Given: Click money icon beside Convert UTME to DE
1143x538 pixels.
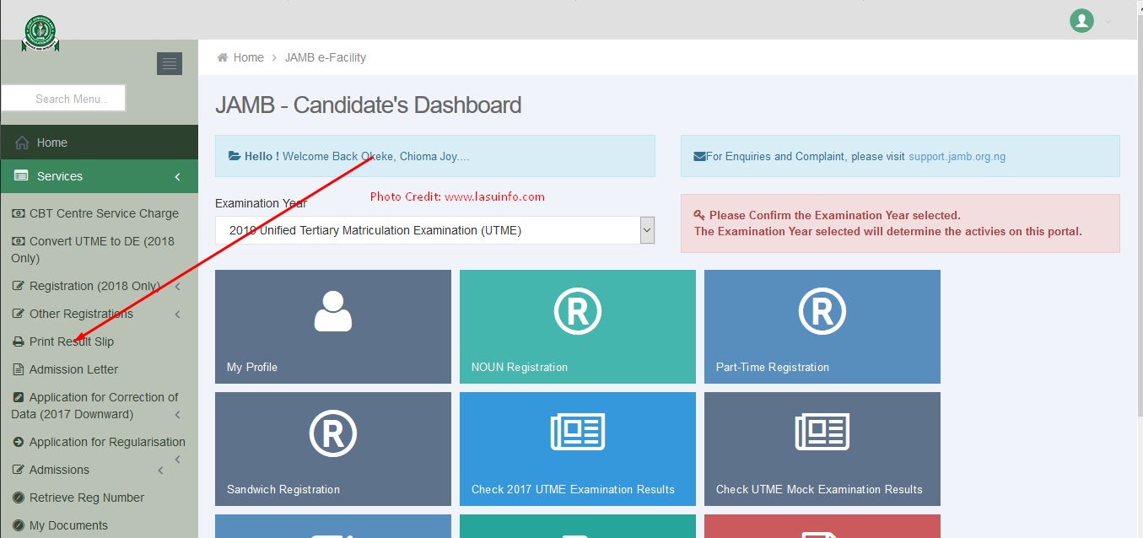Looking at the screenshot, I should click(19, 241).
